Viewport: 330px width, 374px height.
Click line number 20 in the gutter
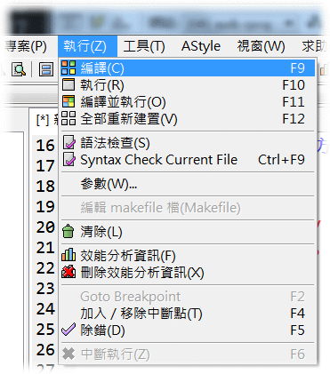[45, 227]
